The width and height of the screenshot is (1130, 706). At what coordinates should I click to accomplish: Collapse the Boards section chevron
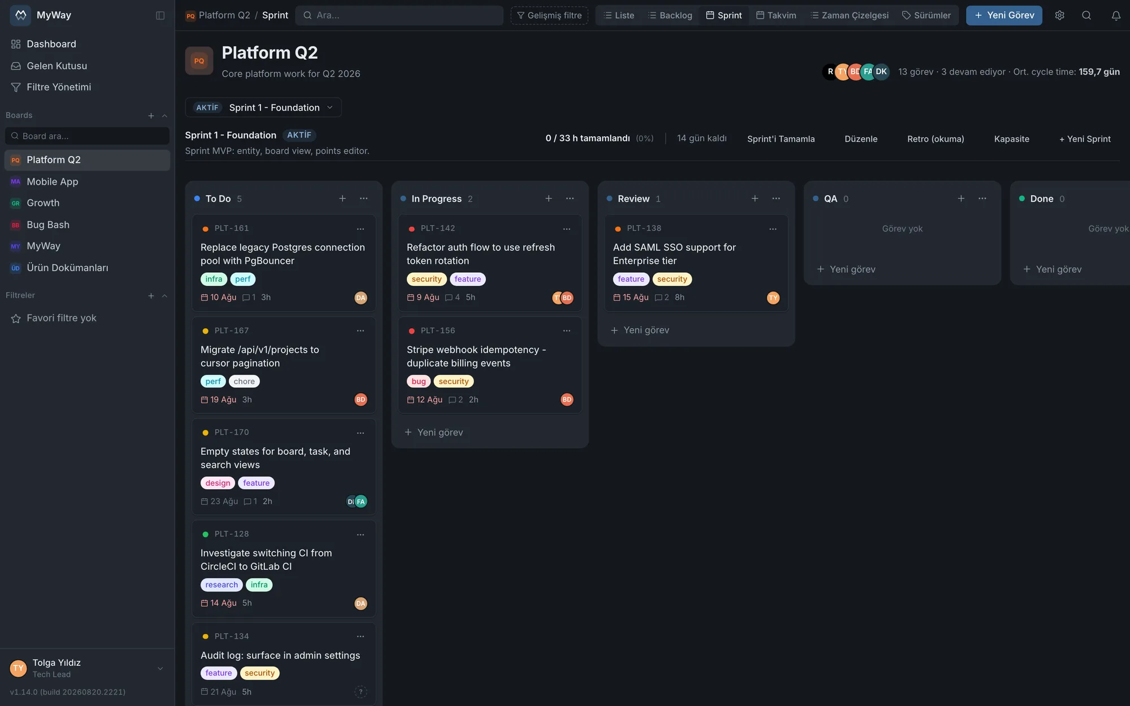[164, 116]
